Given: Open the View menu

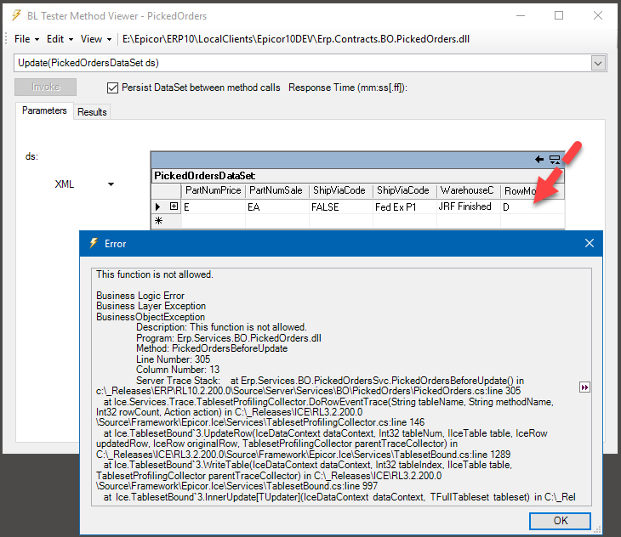Looking at the screenshot, I should tap(96, 39).
